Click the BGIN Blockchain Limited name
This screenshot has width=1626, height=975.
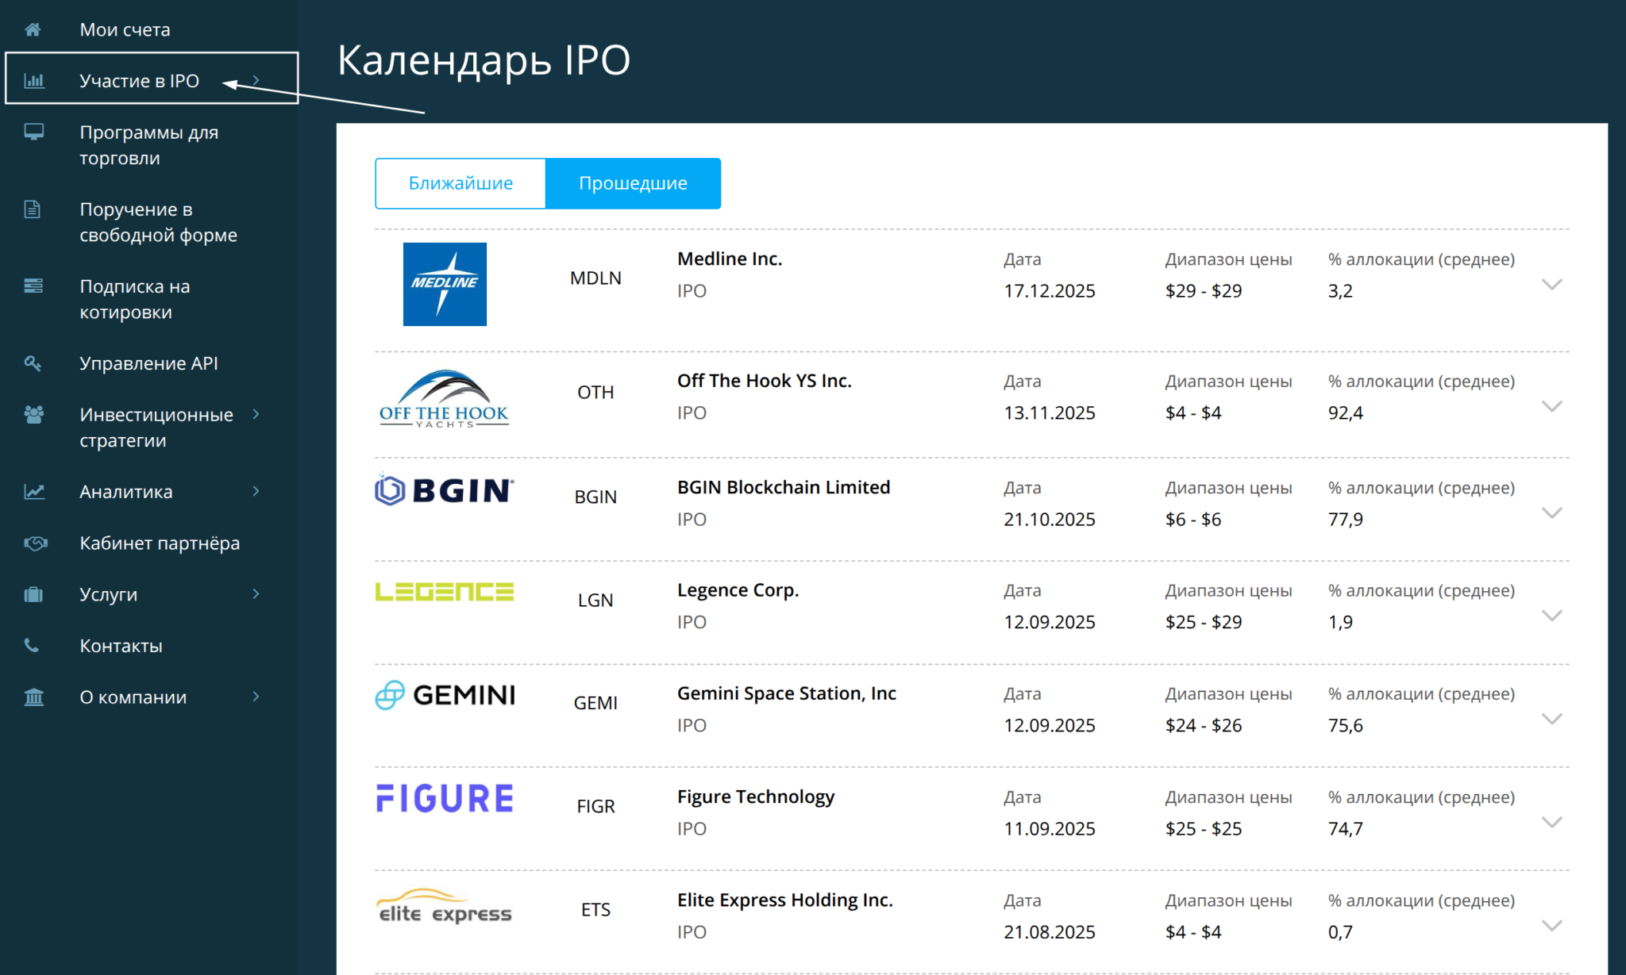coord(783,487)
